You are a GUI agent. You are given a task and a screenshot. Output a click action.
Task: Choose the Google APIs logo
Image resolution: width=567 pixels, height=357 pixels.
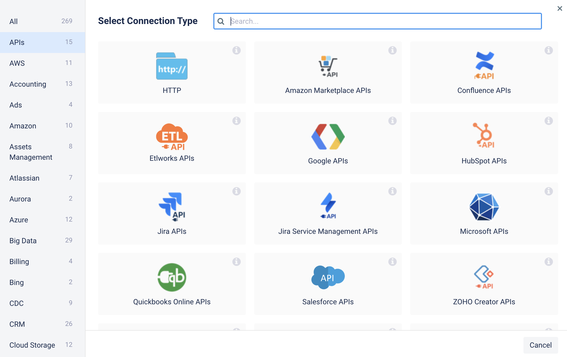(x=328, y=137)
